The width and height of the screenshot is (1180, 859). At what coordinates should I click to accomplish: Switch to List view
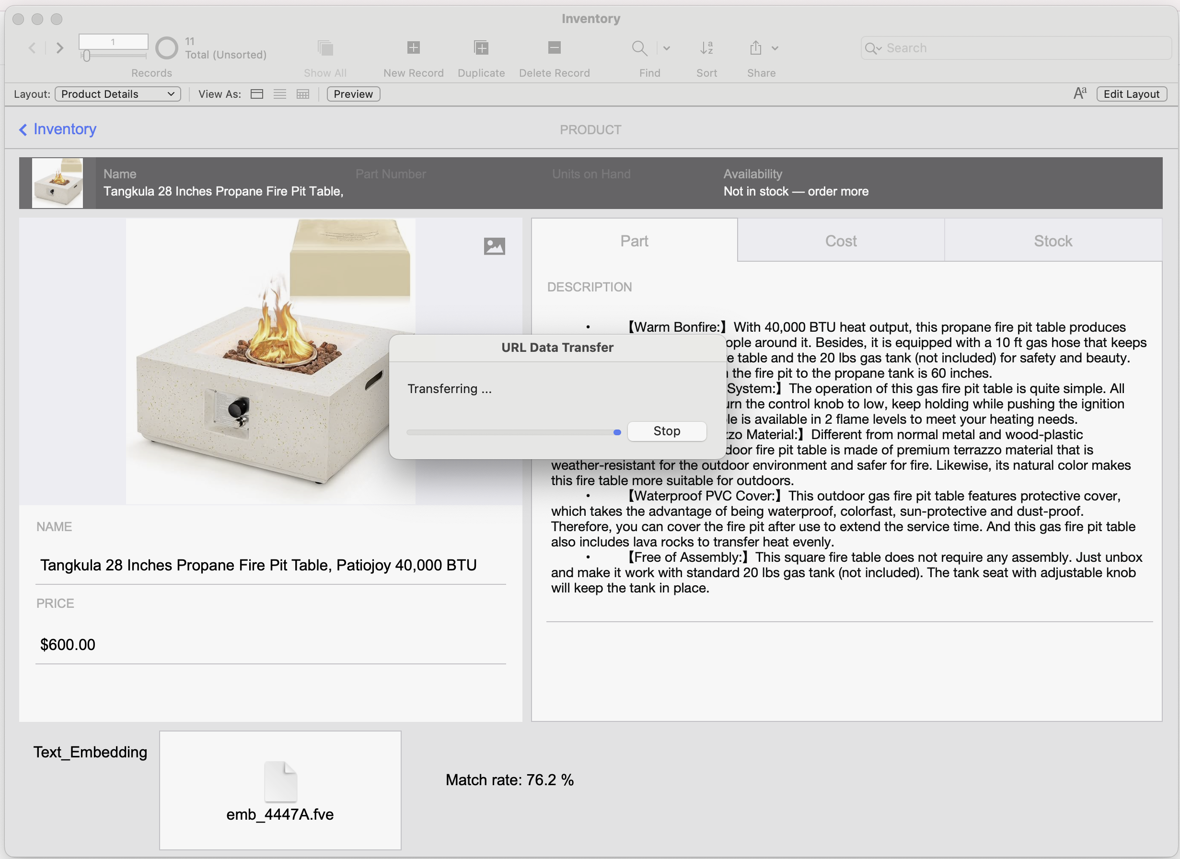point(280,94)
